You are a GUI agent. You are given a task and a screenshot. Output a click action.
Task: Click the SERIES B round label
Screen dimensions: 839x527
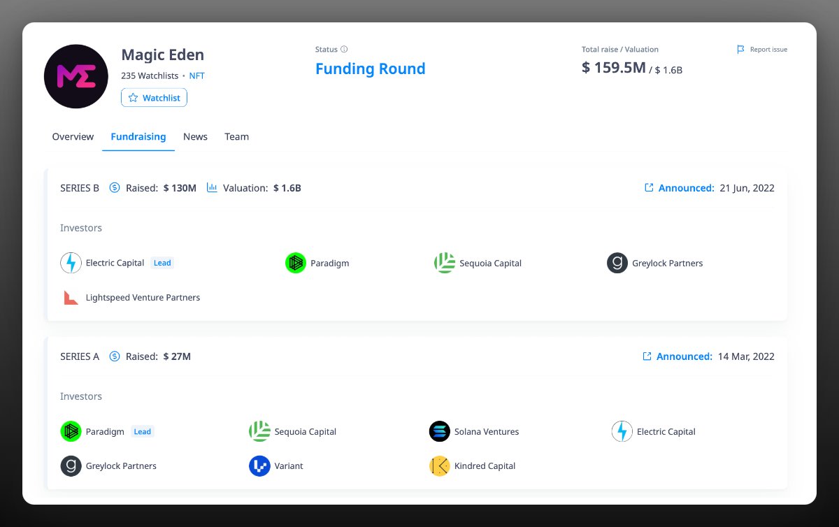[80, 188]
